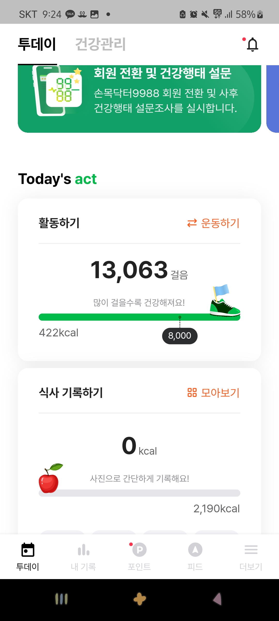Tap 운동하기 switch link
Screen dimensions: 279x621
[213, 223]
